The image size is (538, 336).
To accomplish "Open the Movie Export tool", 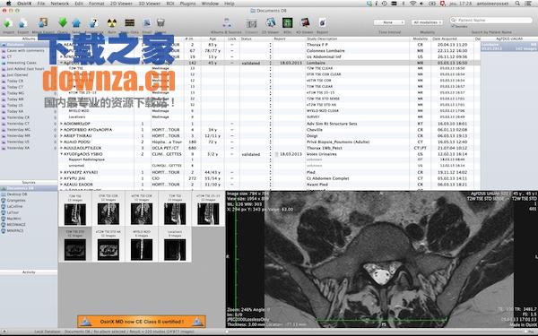I will [x=42, y=23].
